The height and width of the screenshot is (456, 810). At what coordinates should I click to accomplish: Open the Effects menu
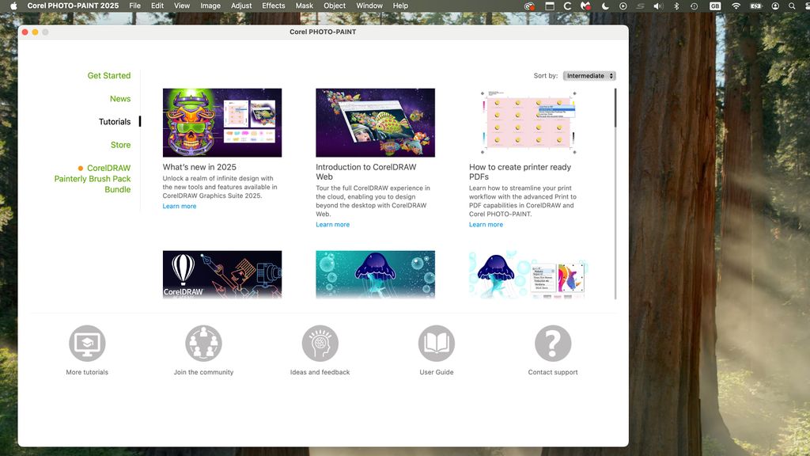(273, 6)
